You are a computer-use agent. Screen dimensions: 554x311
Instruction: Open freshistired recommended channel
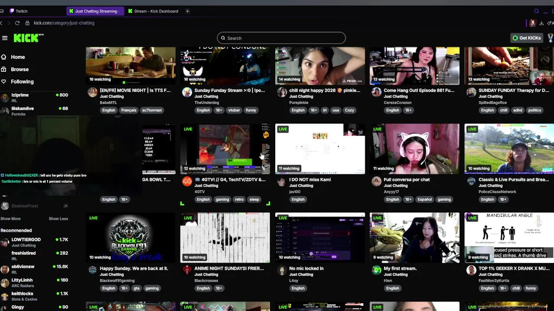tap(35, 256)
